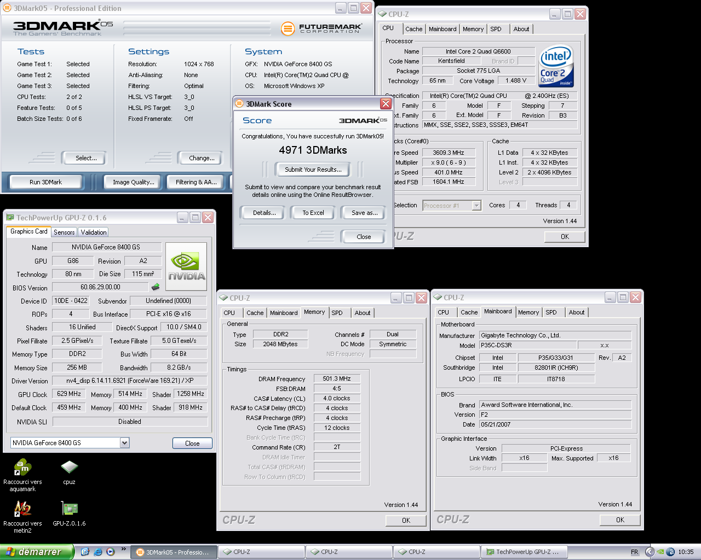This screenshot has height=560, width=701.
Task: Open SPD tab in CPU-Z Memory window
Action: tap(337, 313)
